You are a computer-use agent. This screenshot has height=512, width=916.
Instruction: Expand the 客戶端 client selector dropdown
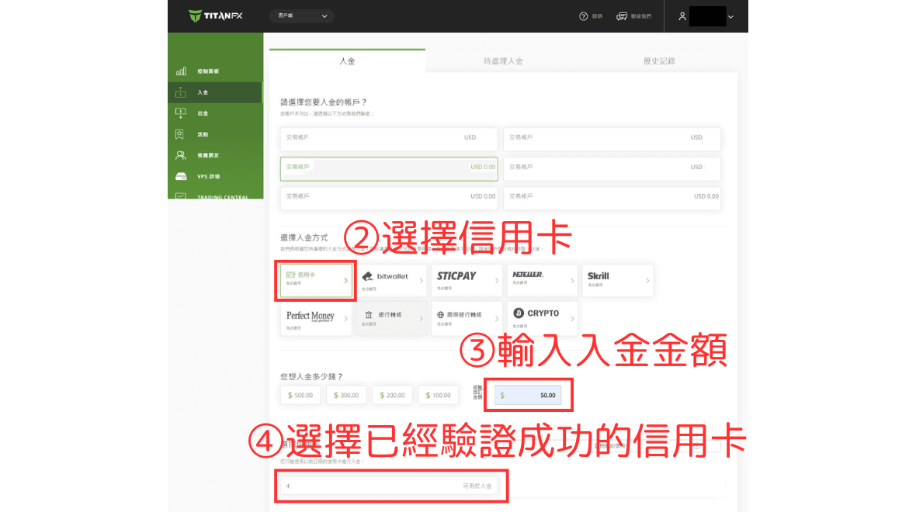point(302,16)
